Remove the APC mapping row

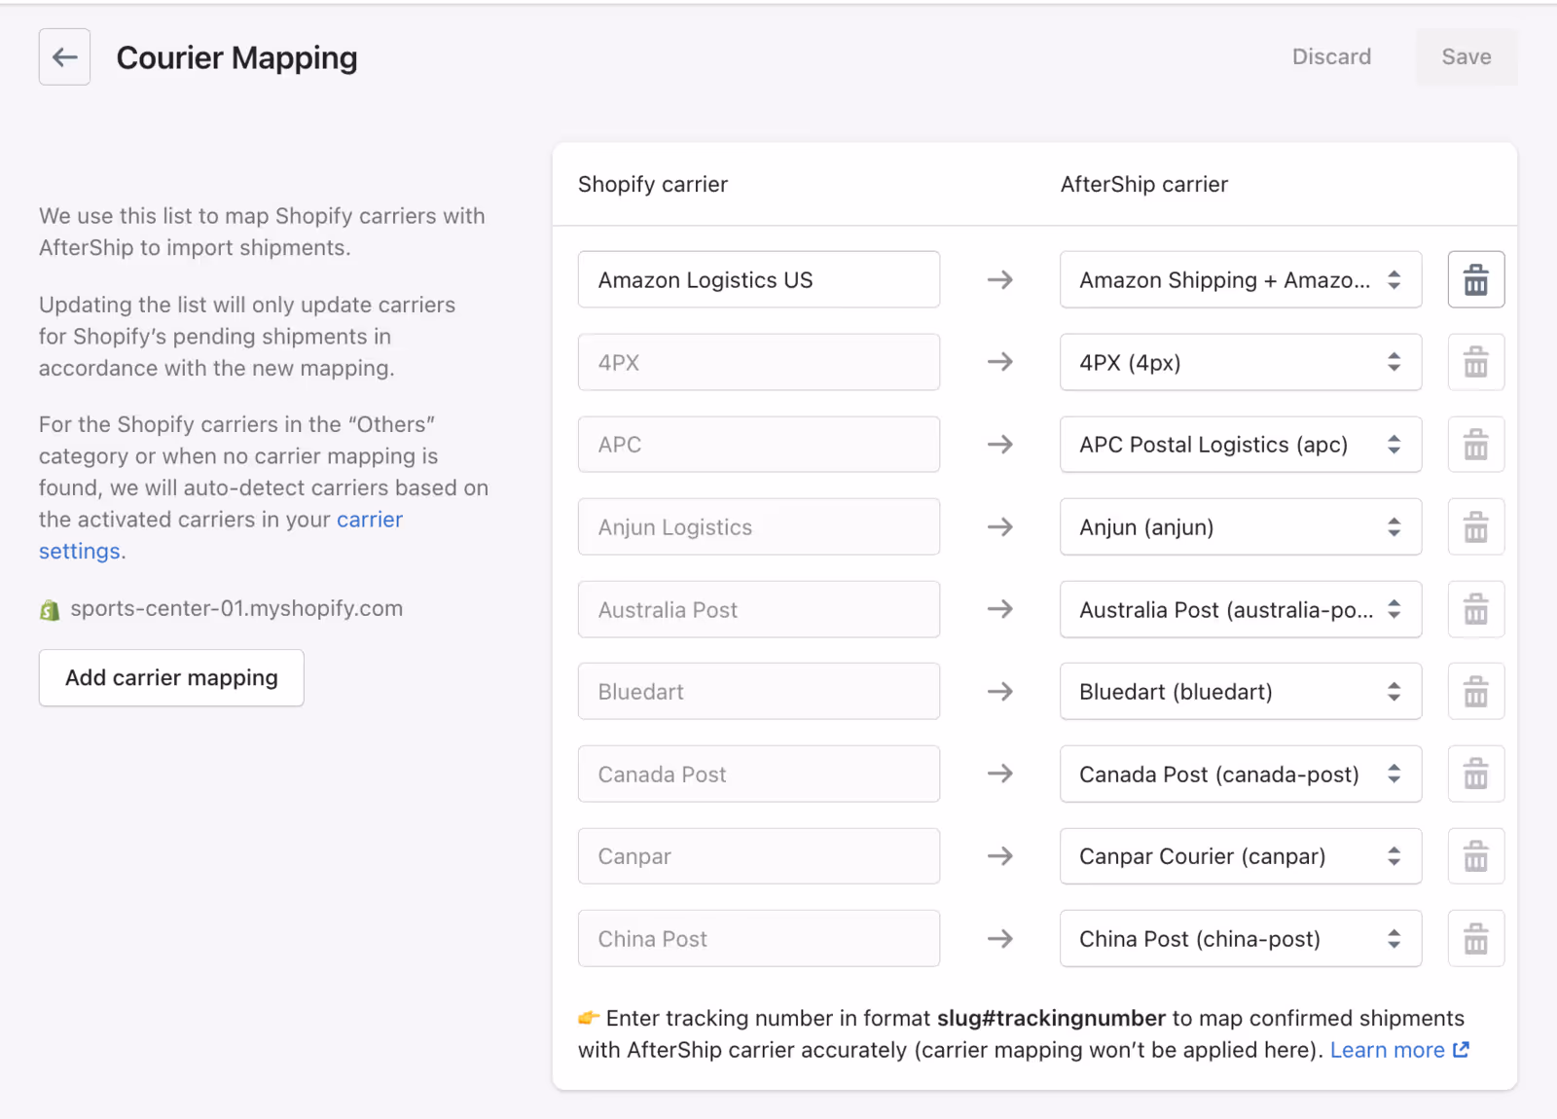(1475, 445)
